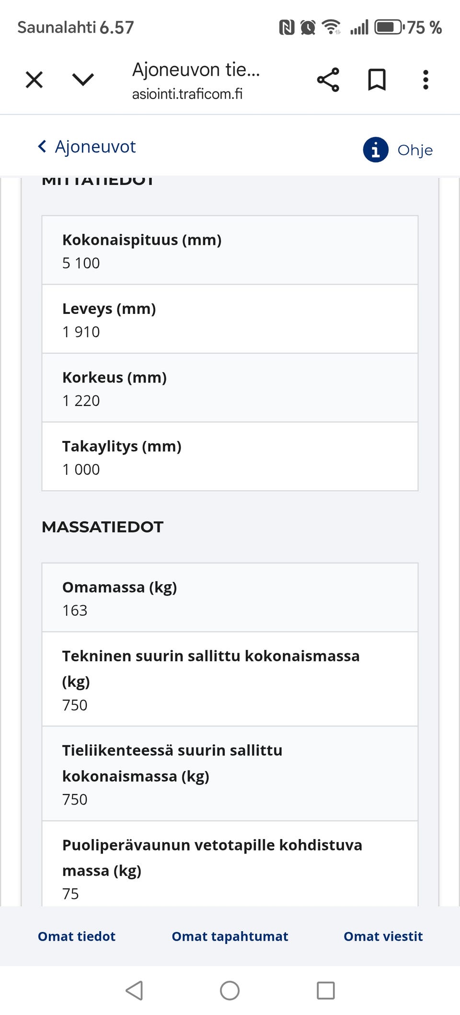Image resolution: width=460 pixels, height=1015 pixels.
Task: Click the back chevron beside Ajoneuvot
Action: pyautogui.click(x=42, y=147)
